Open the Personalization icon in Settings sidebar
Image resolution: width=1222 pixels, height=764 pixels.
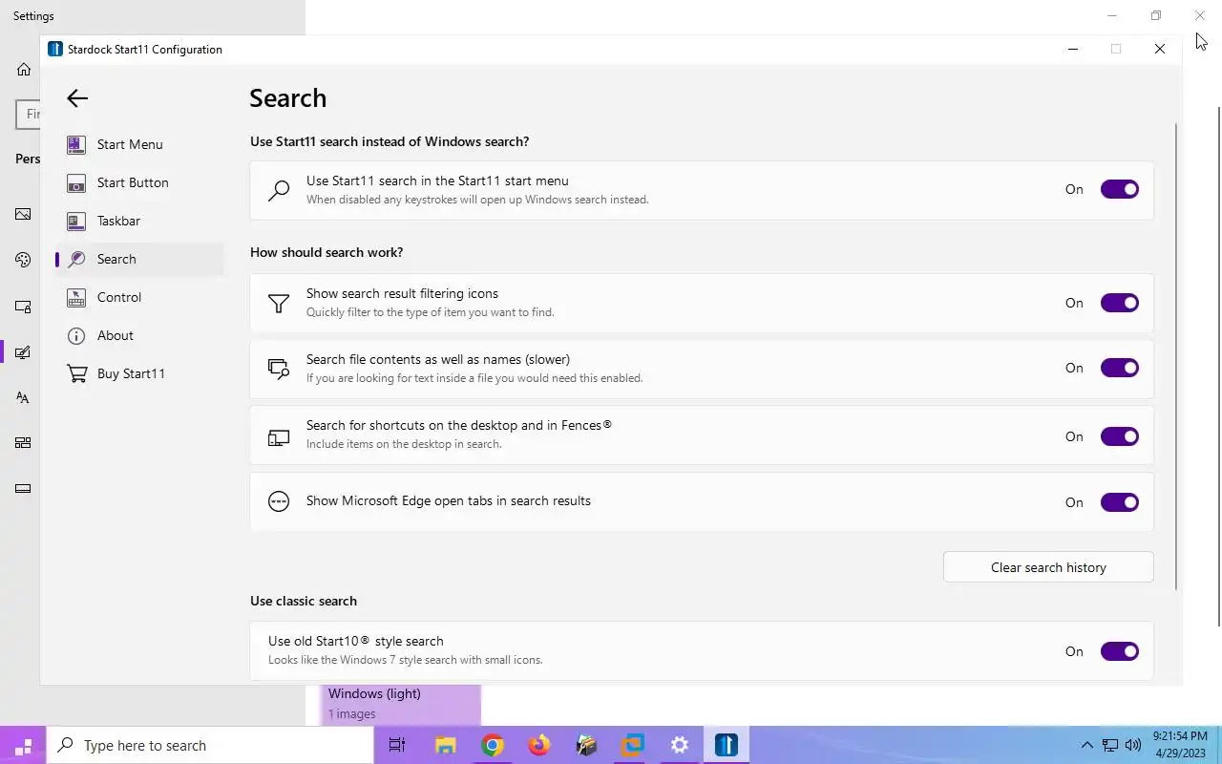[23, 352]
